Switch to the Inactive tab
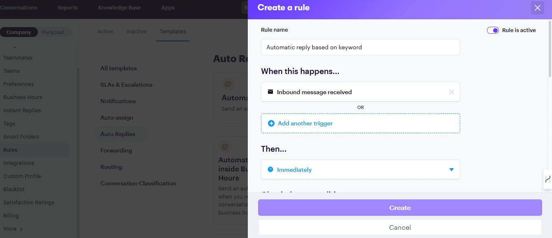Viewport: 552px width, 238px height. (136, 31)
